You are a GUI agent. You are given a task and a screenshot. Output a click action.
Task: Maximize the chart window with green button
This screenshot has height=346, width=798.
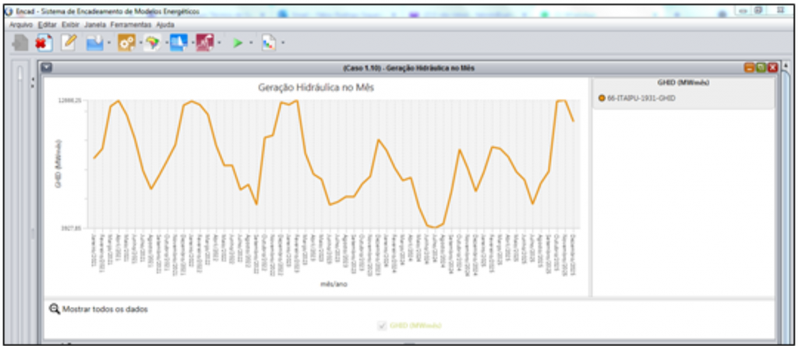[x=761, y=68]
